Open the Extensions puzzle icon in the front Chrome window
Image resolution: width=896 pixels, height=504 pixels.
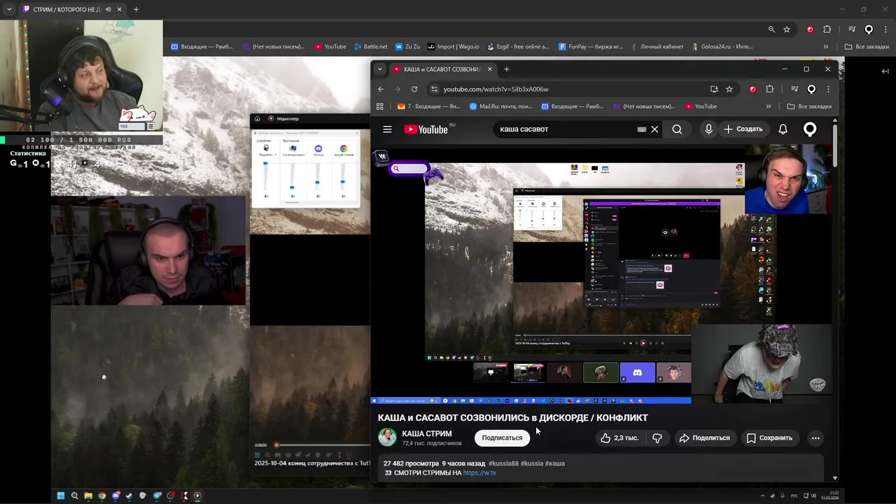770,89
